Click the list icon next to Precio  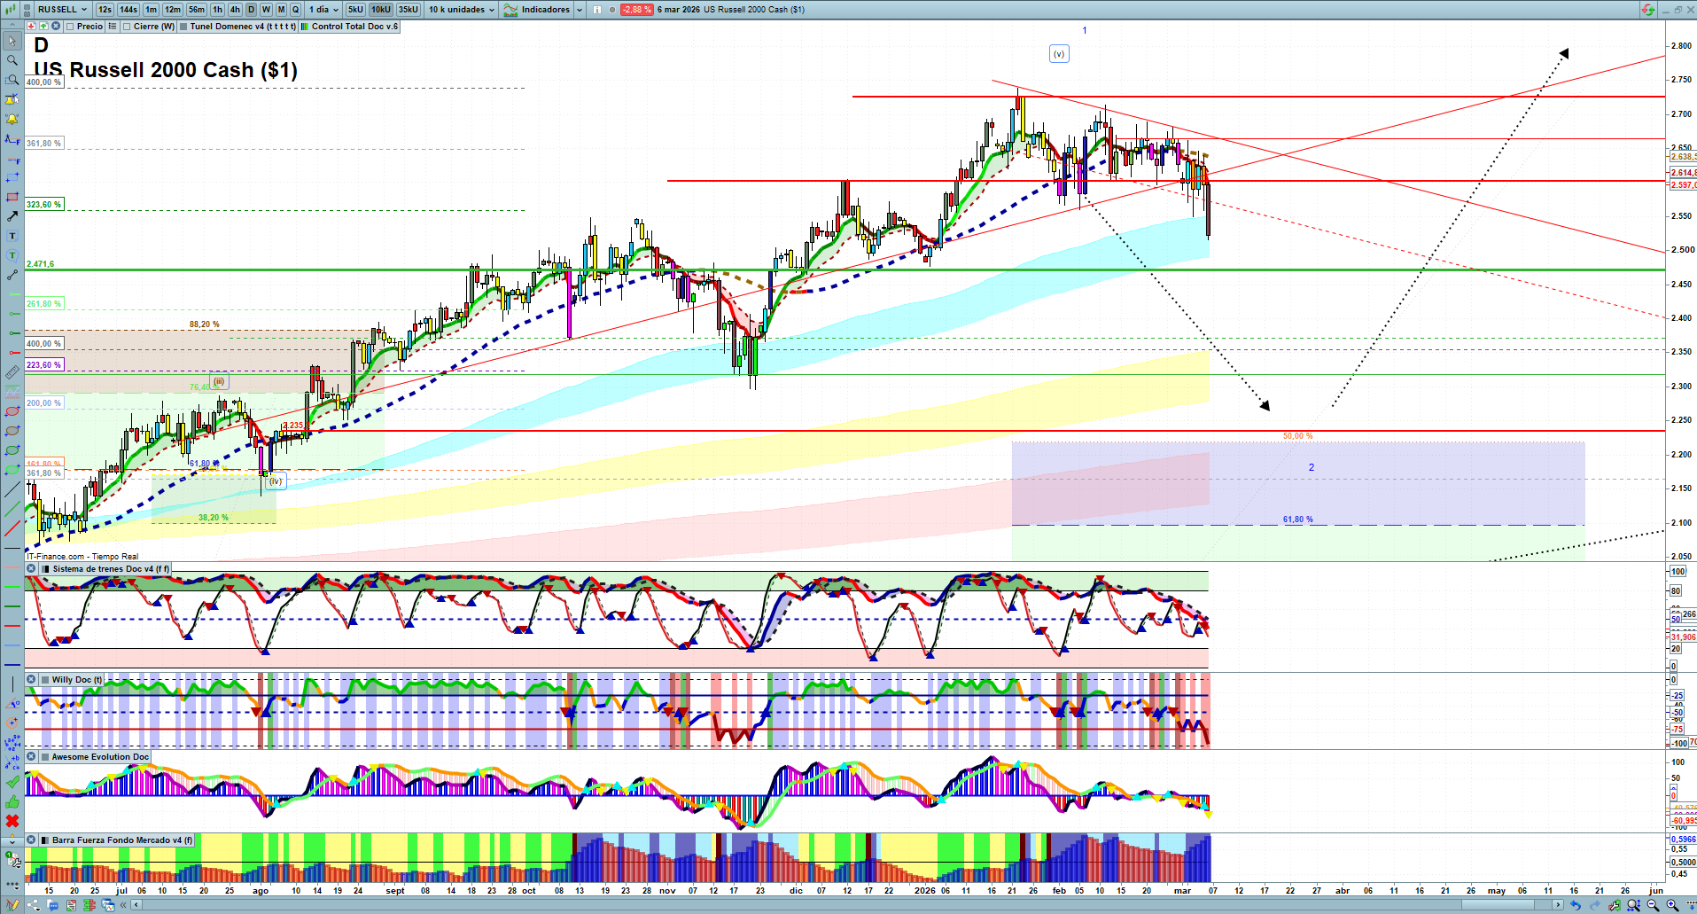pyautogui.click(x=113, y=27)
